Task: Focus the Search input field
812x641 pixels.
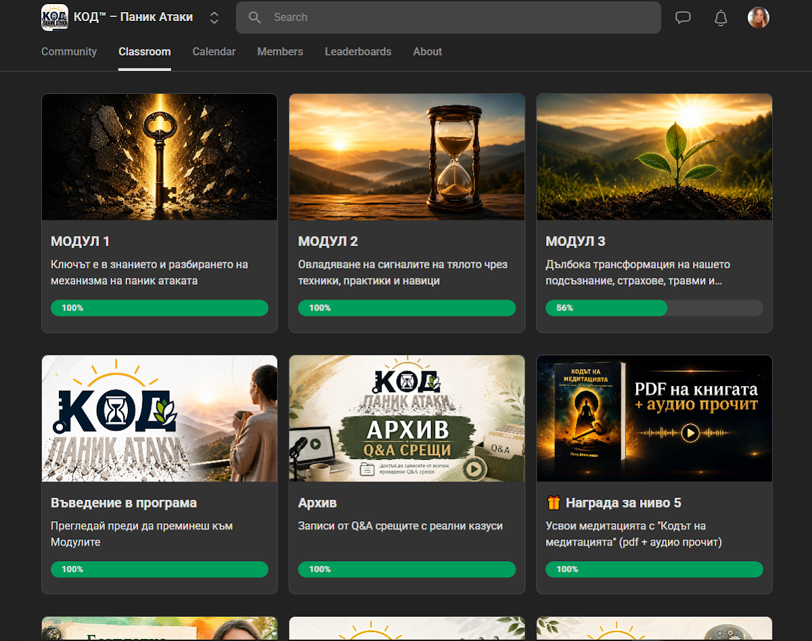Action: pyautogui.click(x=448, y=18)
